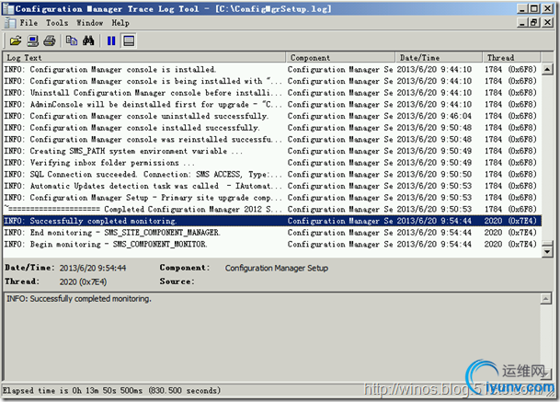Click Component value 'Configuration Manager Setup'
This screenshot has width=560, height=402.
(277, 268)
